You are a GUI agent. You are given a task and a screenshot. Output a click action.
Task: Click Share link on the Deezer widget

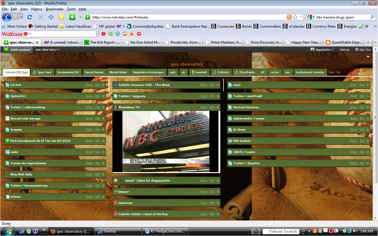pos(203,192)
